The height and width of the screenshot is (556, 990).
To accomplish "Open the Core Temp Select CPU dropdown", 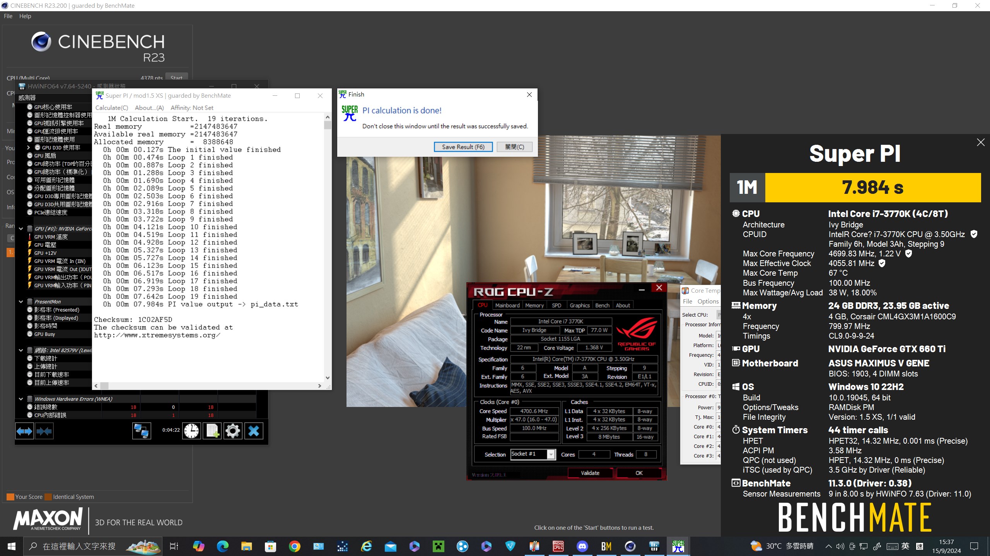I will (x=719, y=315).
